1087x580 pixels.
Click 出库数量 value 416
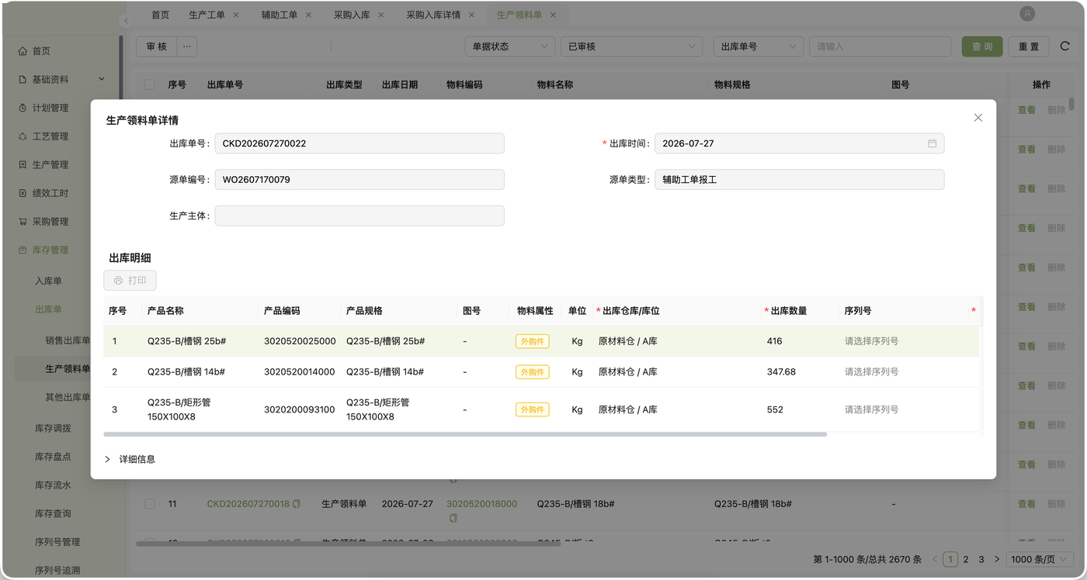(x=774, y=341)
